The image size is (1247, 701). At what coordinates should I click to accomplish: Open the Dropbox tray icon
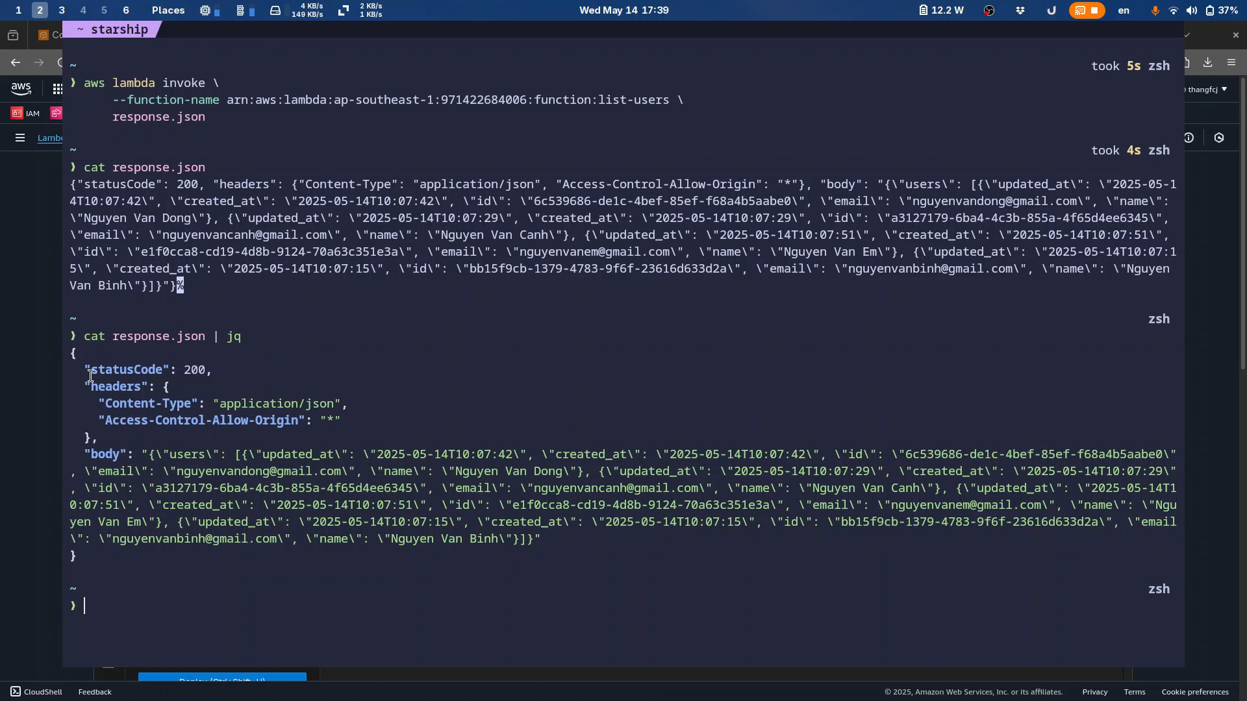click(1020, 10)
